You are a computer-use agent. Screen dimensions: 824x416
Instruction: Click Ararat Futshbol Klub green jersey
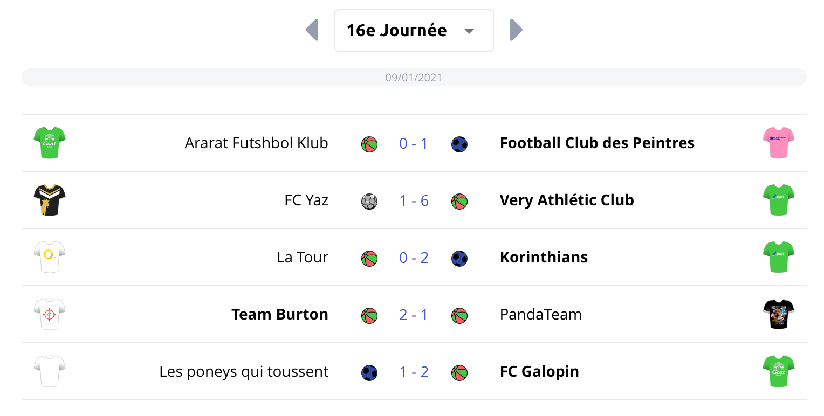click(x=49, y=143)
